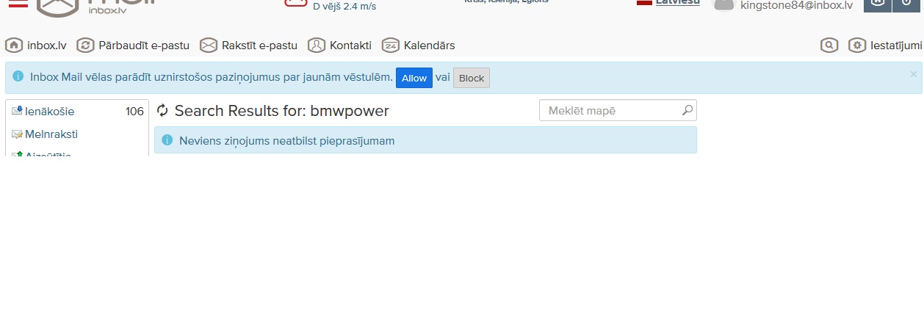Block Inbox Mail notifications
Viewport: 924px width, 334px height.
[x=471, y=78]
